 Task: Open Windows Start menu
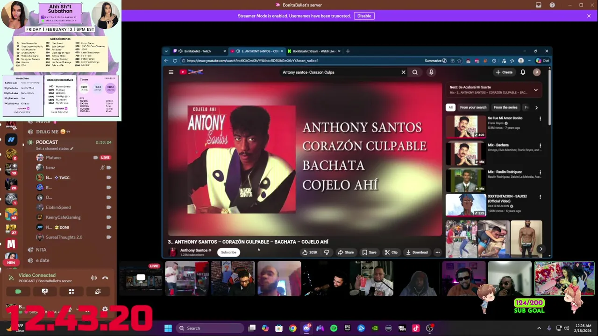pyautogui.click(x=168, y=328)
